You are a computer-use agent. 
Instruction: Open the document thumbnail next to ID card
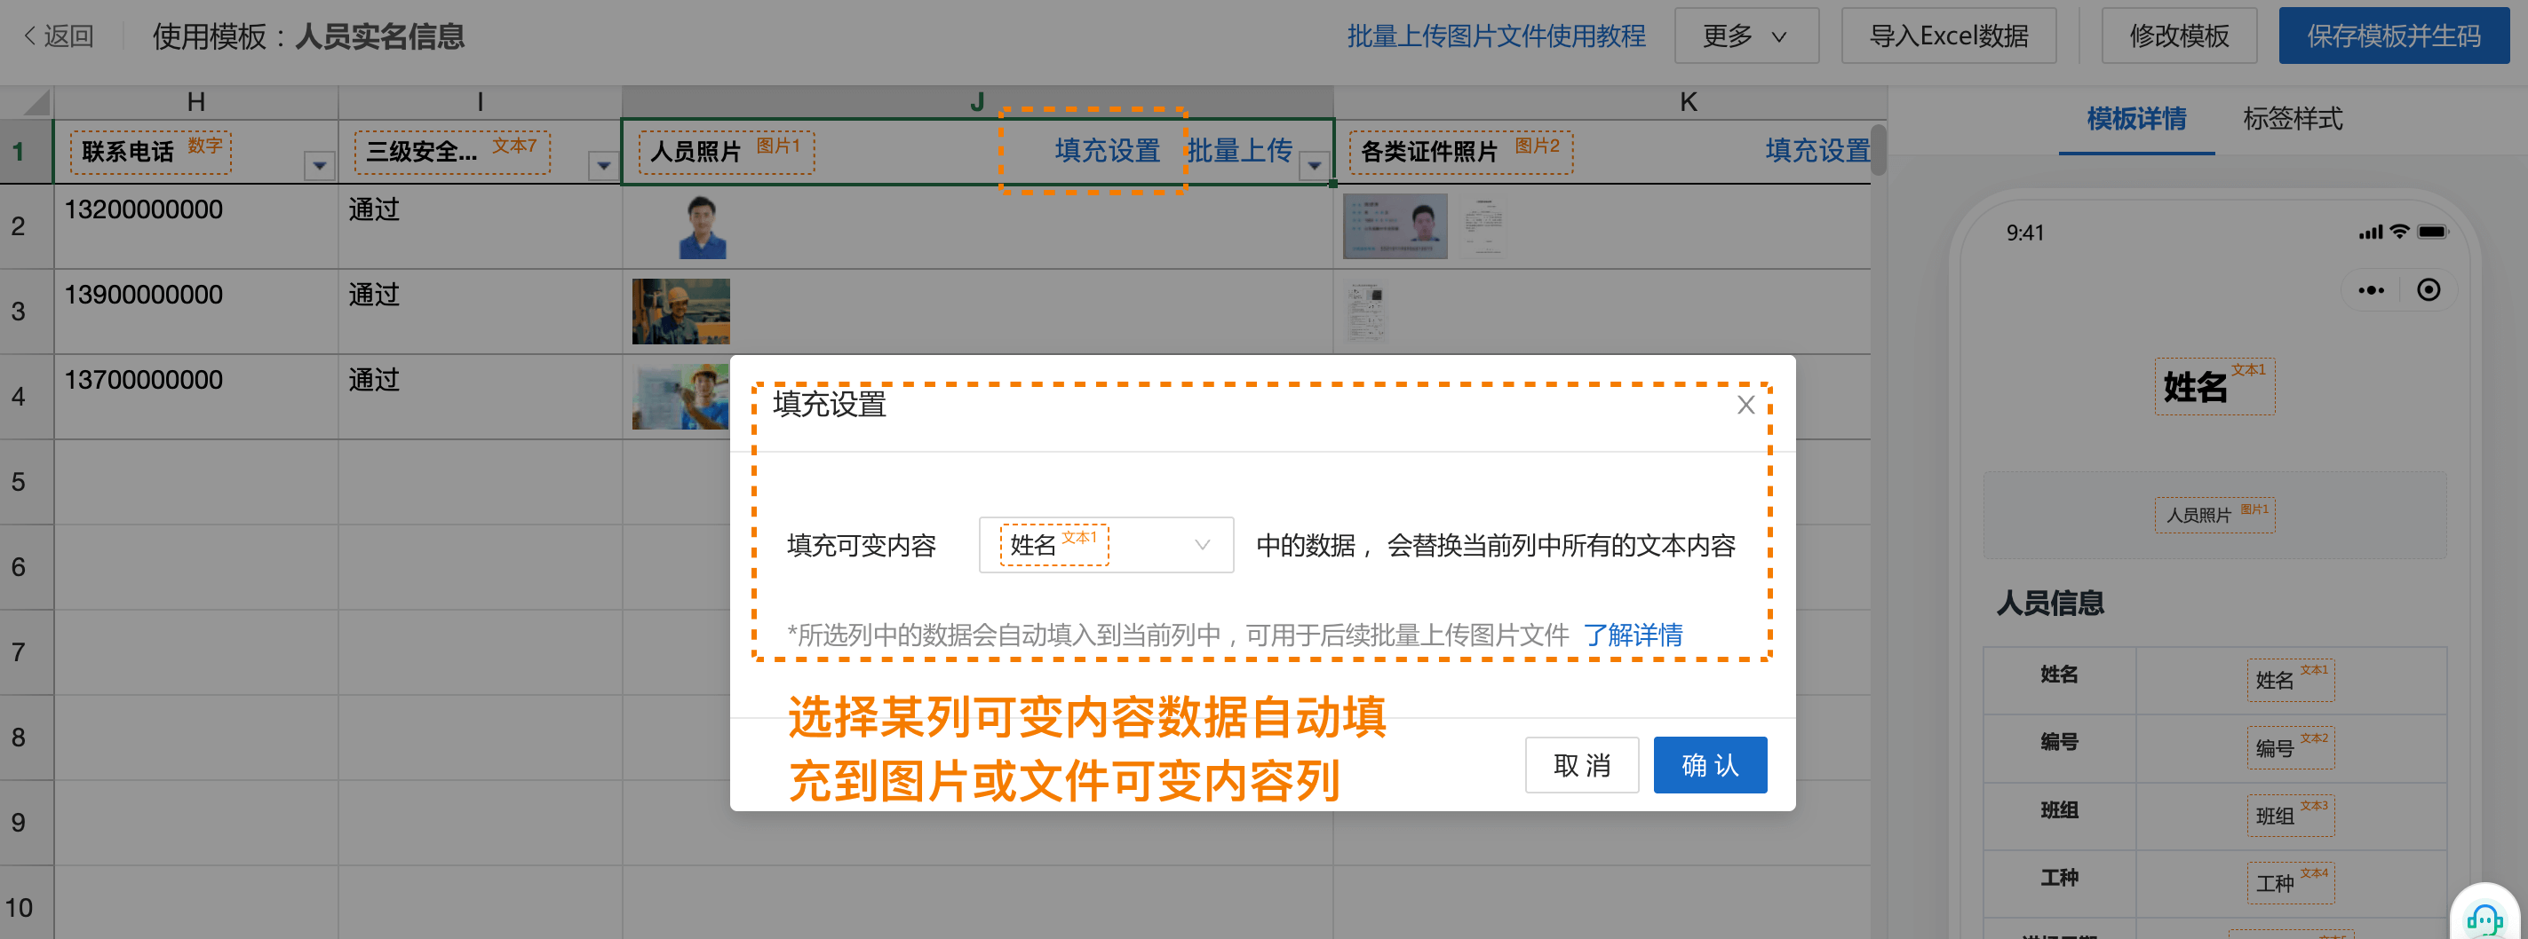pos(1483,226)
